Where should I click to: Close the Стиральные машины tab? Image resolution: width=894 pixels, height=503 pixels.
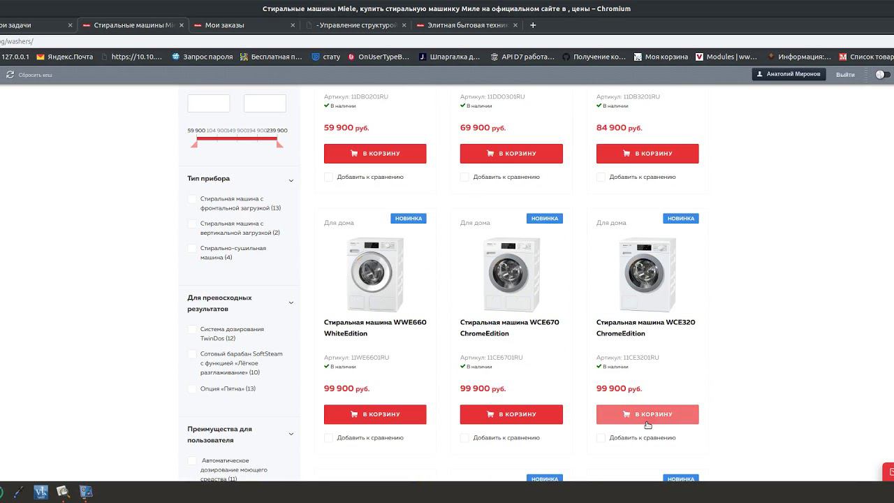click(x=182, y=25)
